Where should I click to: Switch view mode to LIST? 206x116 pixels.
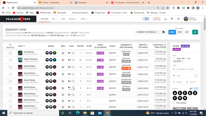point(187,32)
